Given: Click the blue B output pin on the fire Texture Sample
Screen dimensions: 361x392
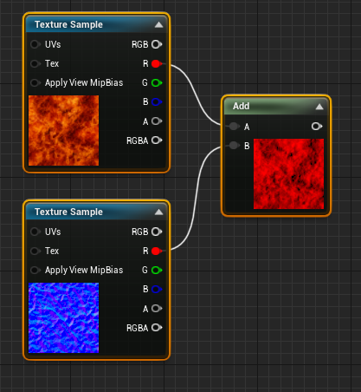Looking at the screenshot, I should click(157, 101).
